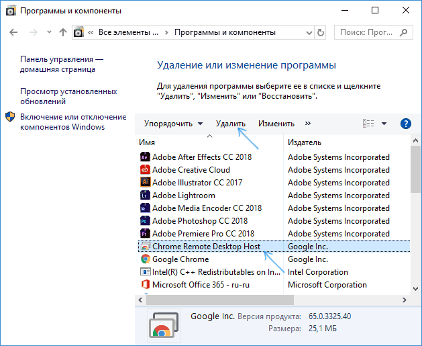Select Adobe Photoshop CC 2018 row text
Image resolution: width=422 pixels, height=346 pixels.
pos(200,221)
